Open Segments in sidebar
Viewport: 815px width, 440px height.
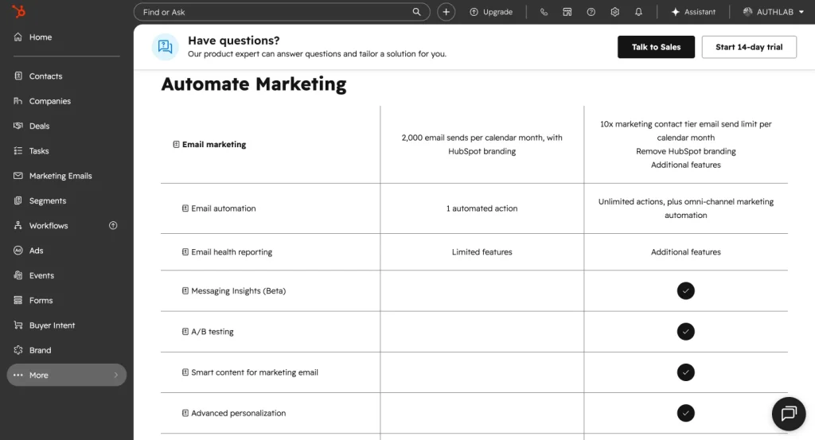[67, 201]
